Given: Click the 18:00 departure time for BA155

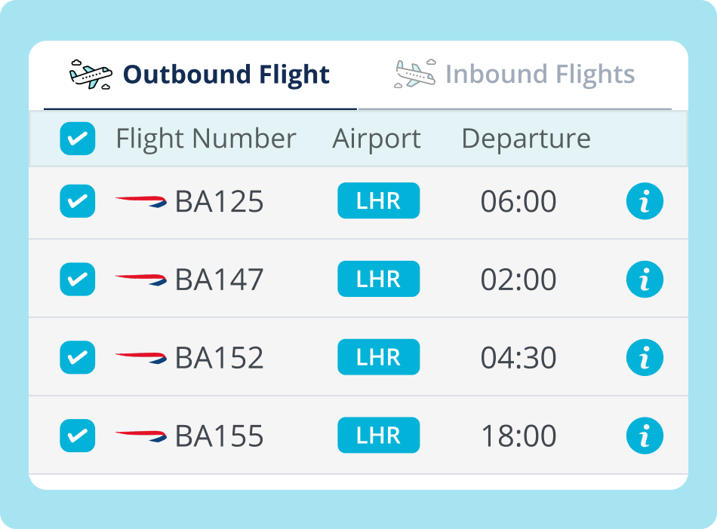Looking at the screenshot, I should 519,436.
